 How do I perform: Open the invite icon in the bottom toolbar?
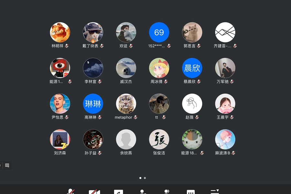(143, 192)
